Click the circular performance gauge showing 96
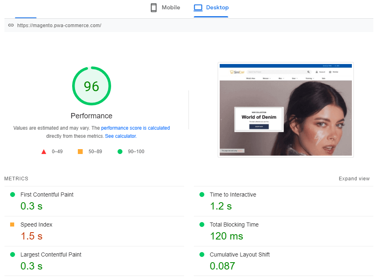This screenshot has width=377, height=278. click(92, 86)
